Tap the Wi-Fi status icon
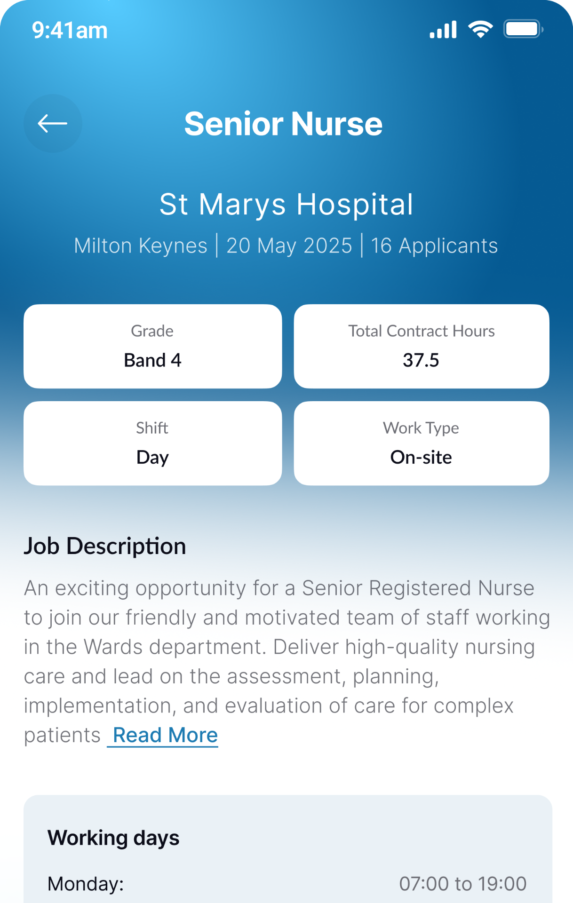Screen dimensions: 573x903 pos(480,30)
